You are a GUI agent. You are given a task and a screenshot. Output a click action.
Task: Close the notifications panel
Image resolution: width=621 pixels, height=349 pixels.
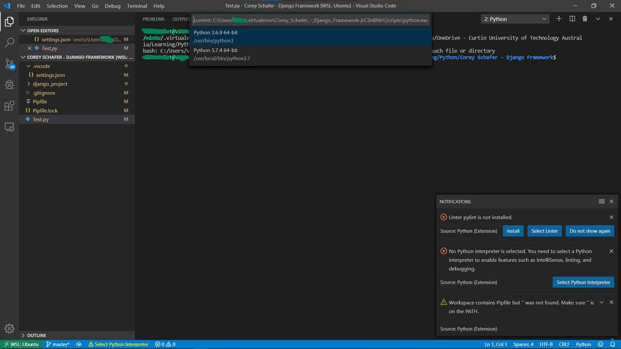coord(611,202)
